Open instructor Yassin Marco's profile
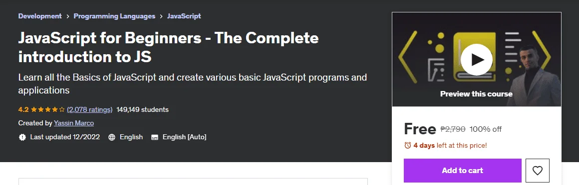Screen dimensions: 579x185 74,123
